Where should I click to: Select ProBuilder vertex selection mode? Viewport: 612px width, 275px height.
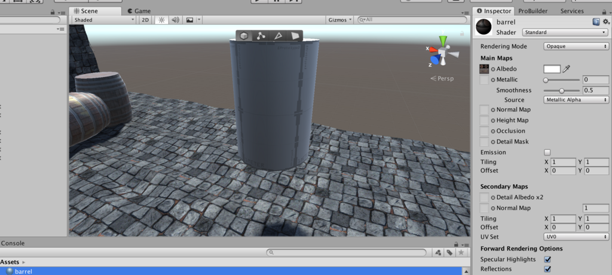coord(261,36)
